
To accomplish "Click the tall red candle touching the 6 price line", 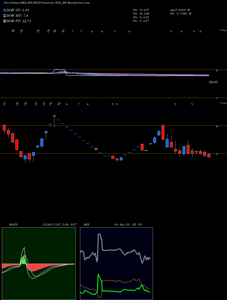I will [163, 132].
